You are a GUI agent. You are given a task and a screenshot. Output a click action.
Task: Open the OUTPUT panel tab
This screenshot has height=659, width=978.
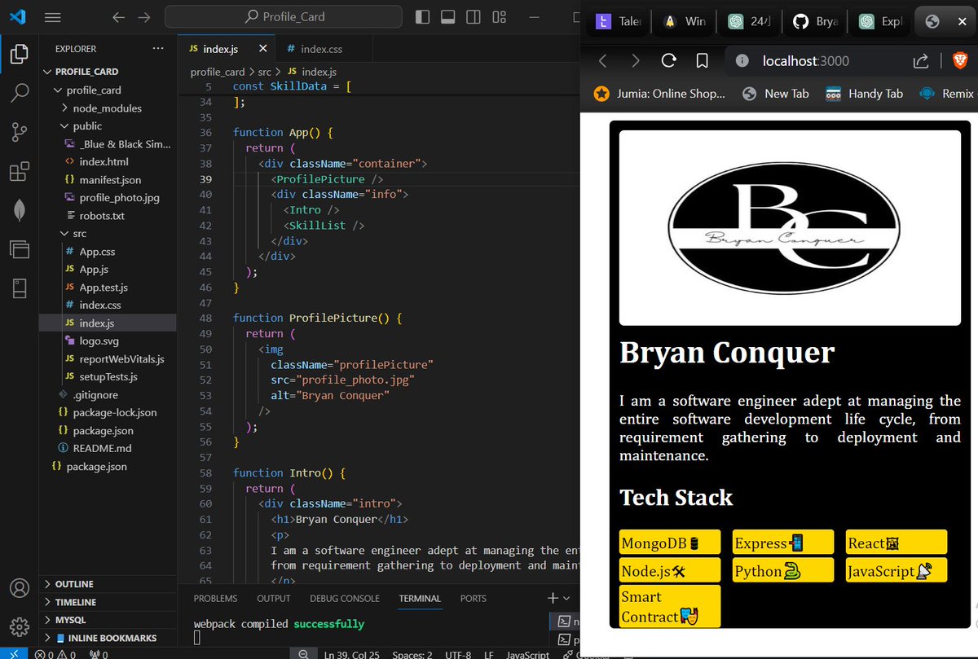tap(273, 598)
